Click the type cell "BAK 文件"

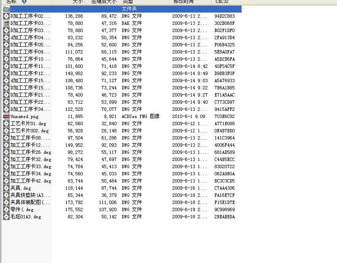tap(132, 23)
